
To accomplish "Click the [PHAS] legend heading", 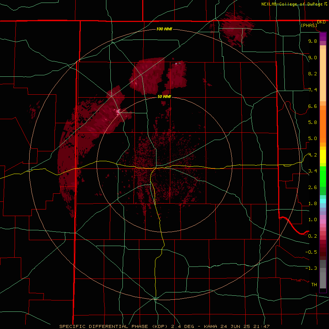I will (309, 26).
